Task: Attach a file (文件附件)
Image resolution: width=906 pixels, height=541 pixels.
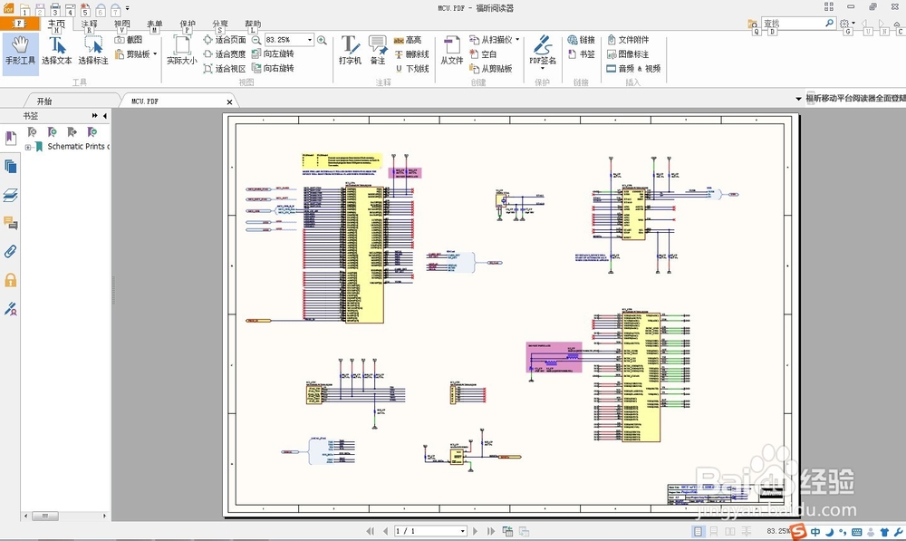Action: point(628,40)
